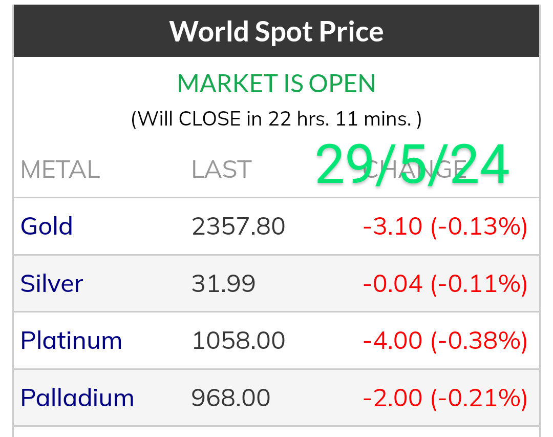Click the LAST column header

click(221, 170)
